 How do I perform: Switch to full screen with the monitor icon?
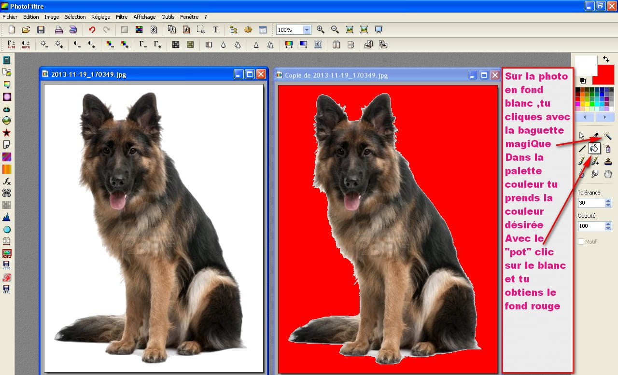(379, 30)
